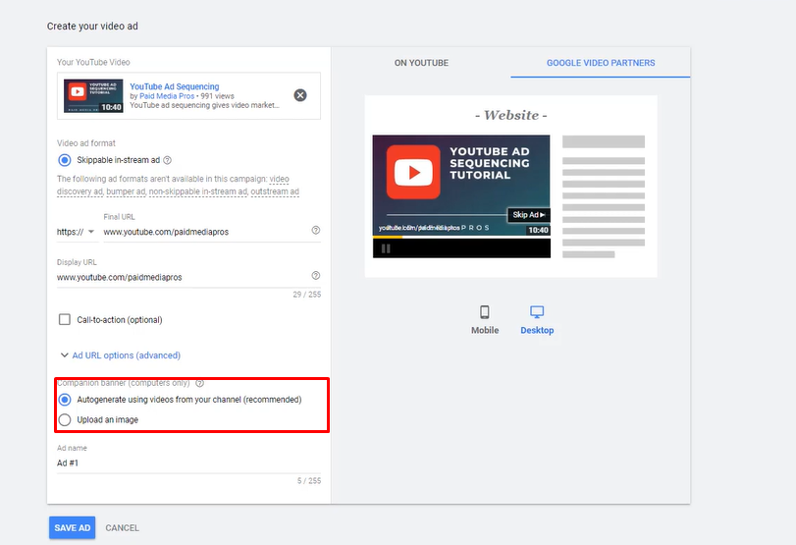Open the Paid Media Pros channel link
Screen dimensions: 796x545
point(167,96)
